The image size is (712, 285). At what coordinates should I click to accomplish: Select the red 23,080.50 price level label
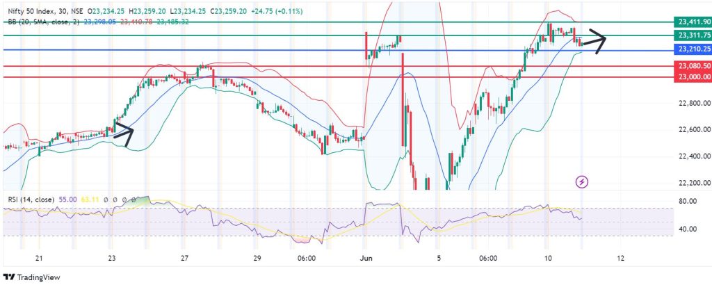tap(693, 67)
